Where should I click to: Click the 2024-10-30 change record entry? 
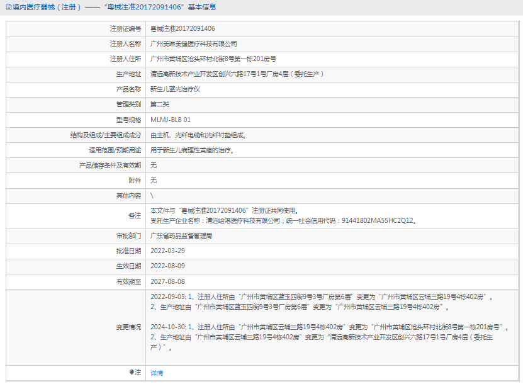click(x=329, y=337)
